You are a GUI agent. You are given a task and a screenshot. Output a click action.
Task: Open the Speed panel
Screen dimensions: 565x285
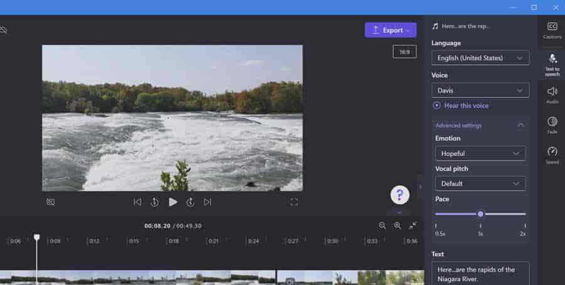click(552, 155)
